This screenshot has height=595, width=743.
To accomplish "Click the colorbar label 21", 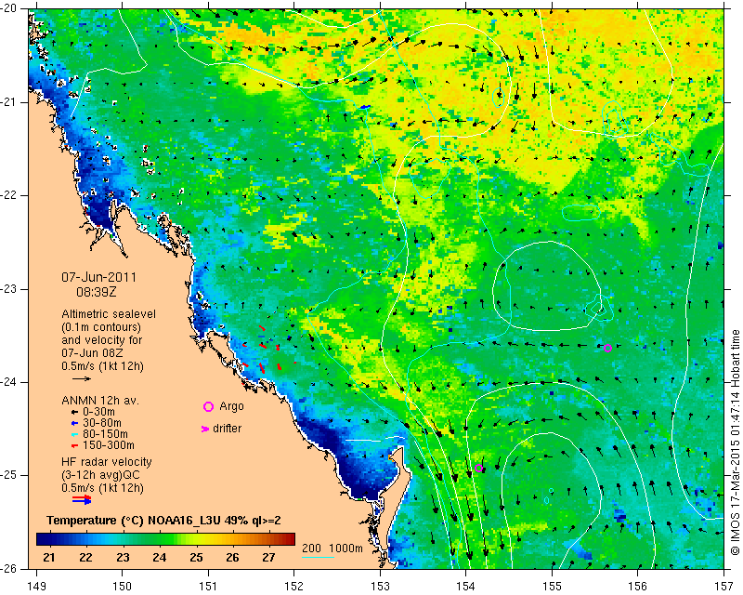I will pos(49,558).
